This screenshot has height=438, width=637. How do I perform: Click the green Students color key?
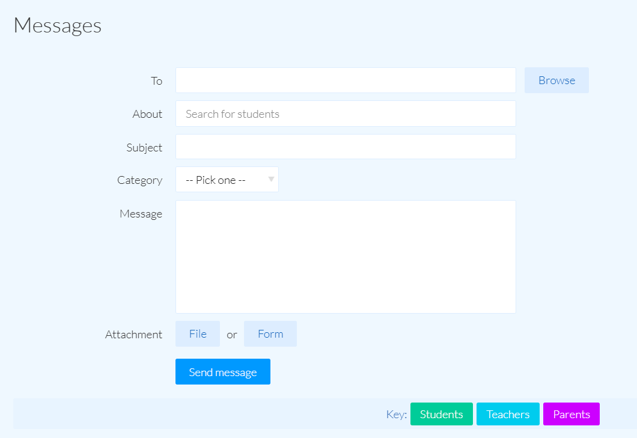(441, 414)
